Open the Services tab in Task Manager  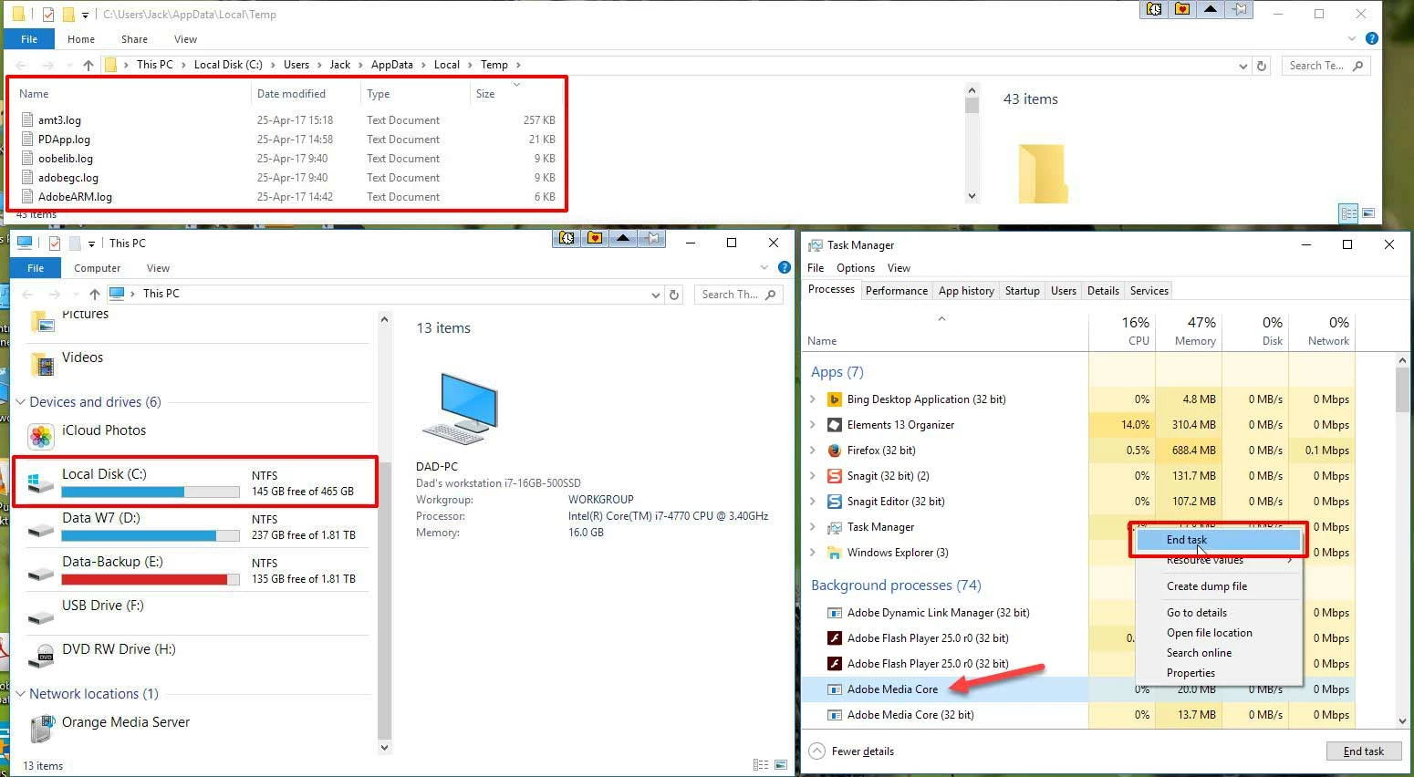(x=1149, y=290)
